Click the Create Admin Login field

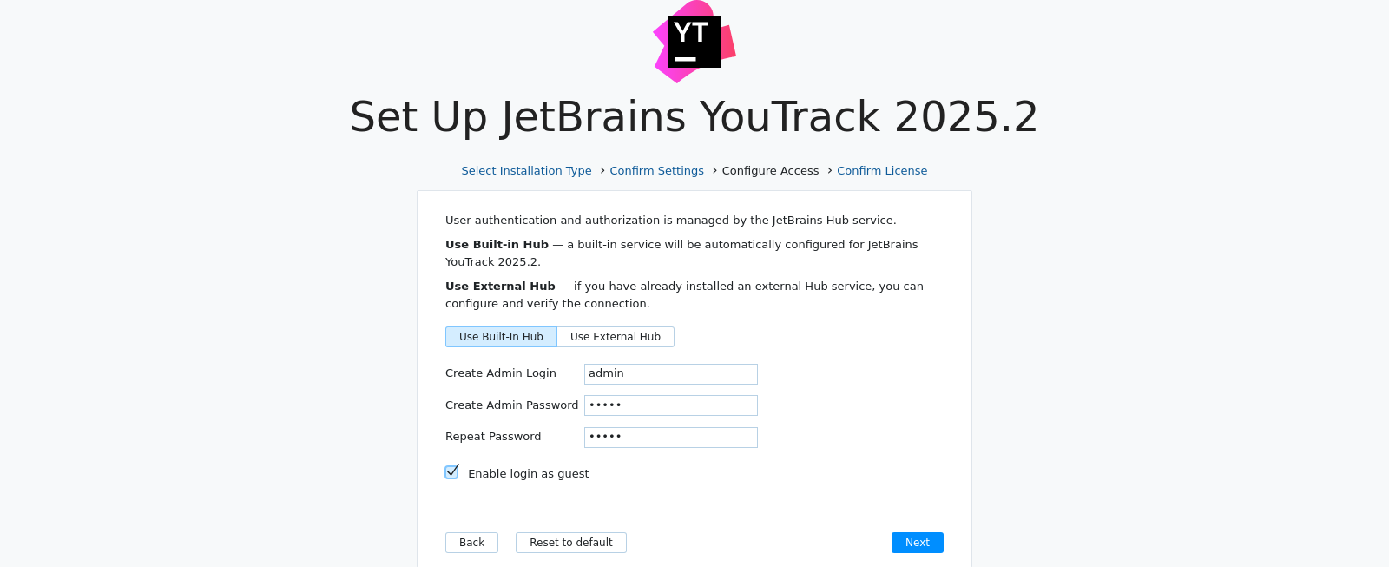click(x=670, y=374)
